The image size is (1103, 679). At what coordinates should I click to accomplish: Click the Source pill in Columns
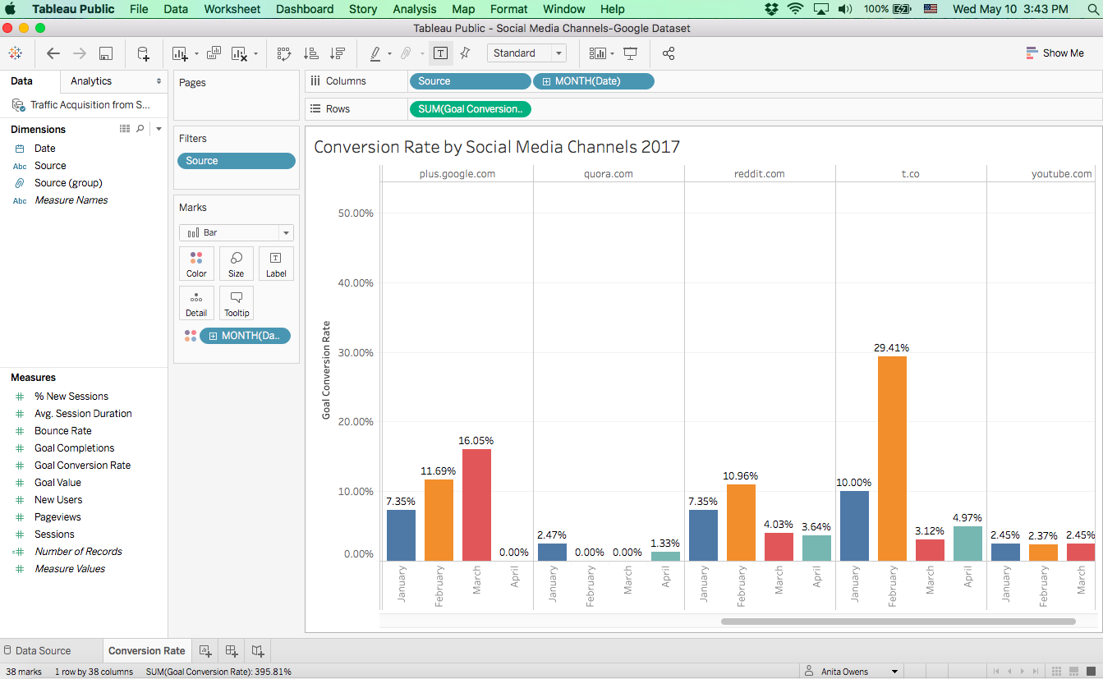470,81
